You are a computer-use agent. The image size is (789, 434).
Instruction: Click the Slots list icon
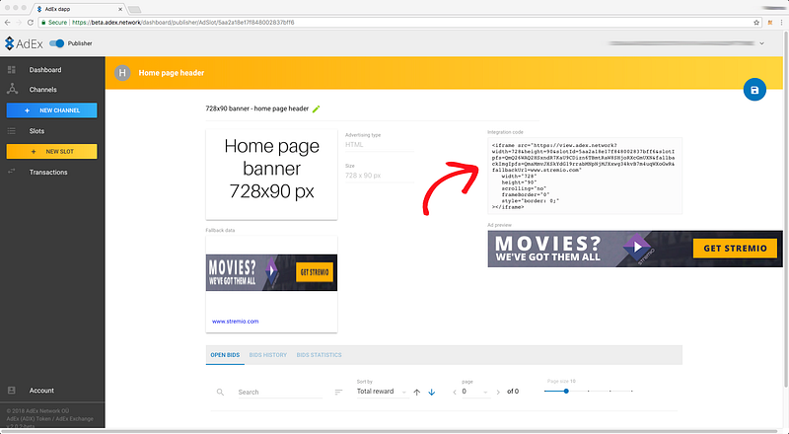(12, 131)
